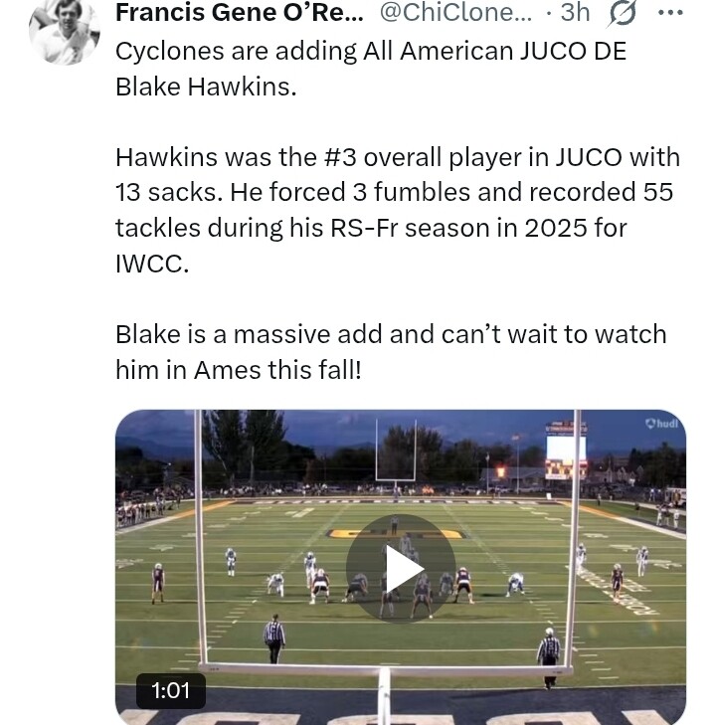Click "Blake Hawkins." text in the first paragraph
The width and height of the screenshot is (716, 725).
pos(206,87)
